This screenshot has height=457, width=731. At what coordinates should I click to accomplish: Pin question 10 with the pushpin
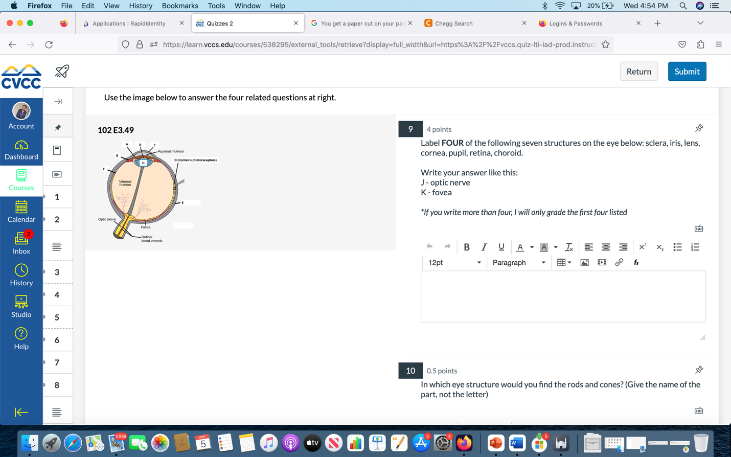click(x=699, y=370)
